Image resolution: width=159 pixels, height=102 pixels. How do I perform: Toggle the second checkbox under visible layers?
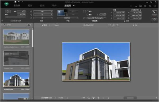pos(87,15)
